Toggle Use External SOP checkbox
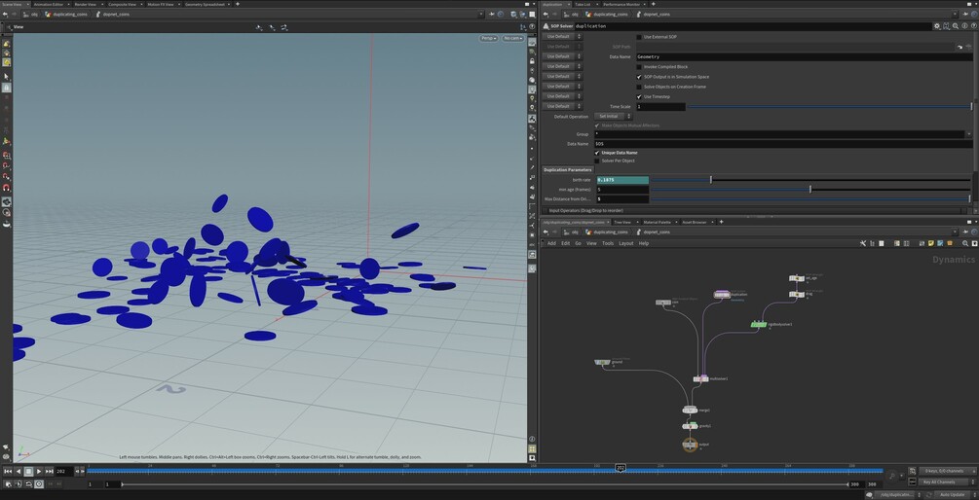Viewport: 979px width, 500px height. pyautogui.click(x=638, y=37)
